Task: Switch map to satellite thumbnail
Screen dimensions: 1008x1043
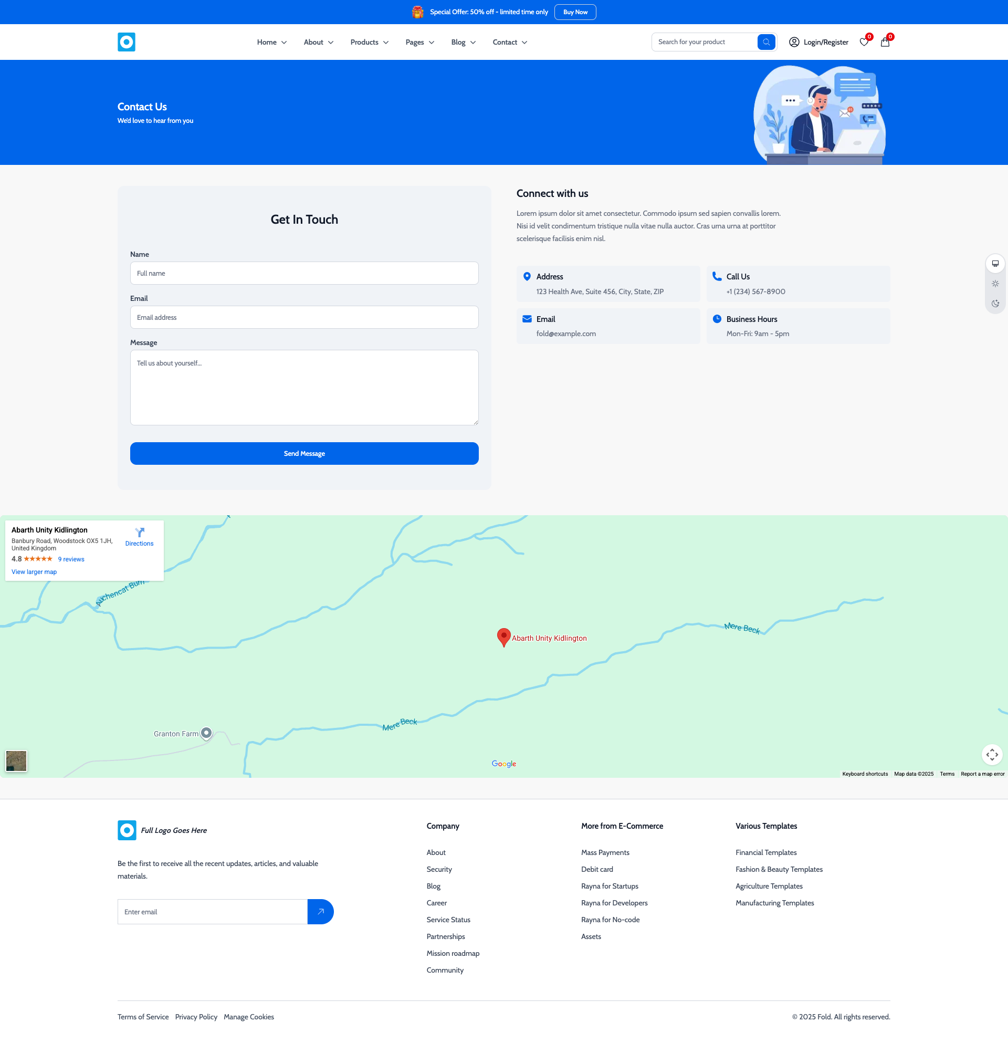Action: 16,761
